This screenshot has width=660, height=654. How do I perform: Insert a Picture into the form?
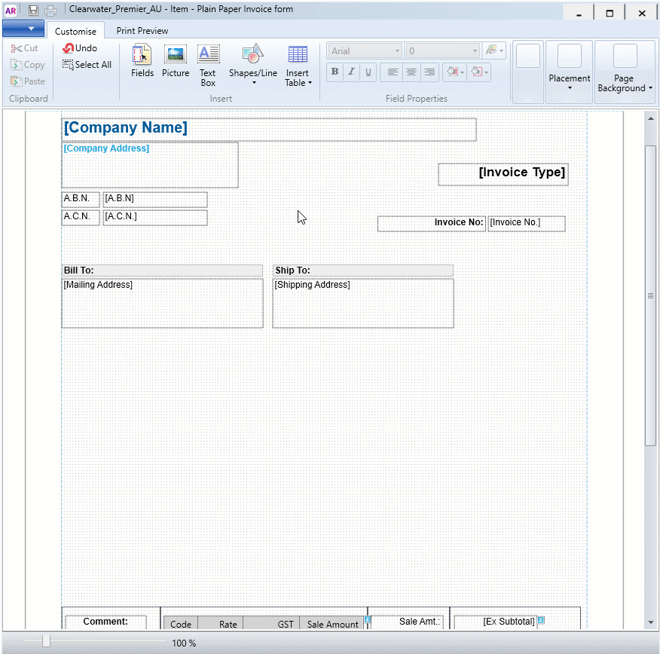point(176,61)
